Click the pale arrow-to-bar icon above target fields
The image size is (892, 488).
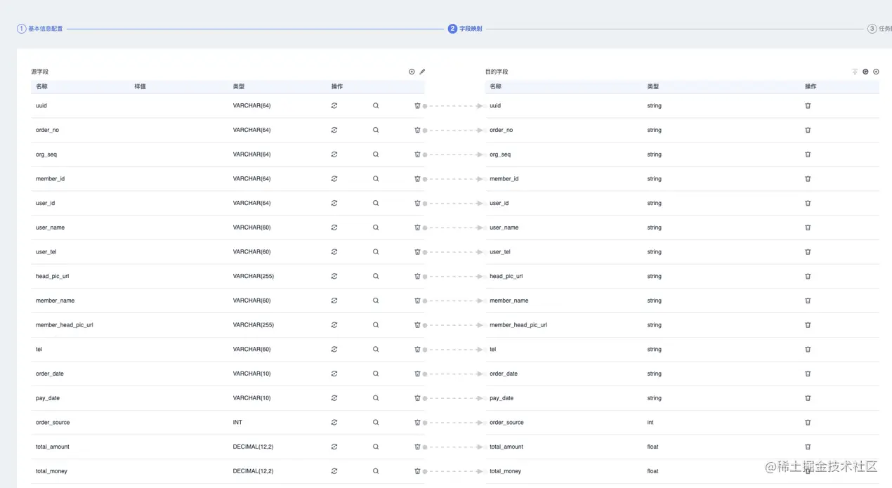point(855,72)
